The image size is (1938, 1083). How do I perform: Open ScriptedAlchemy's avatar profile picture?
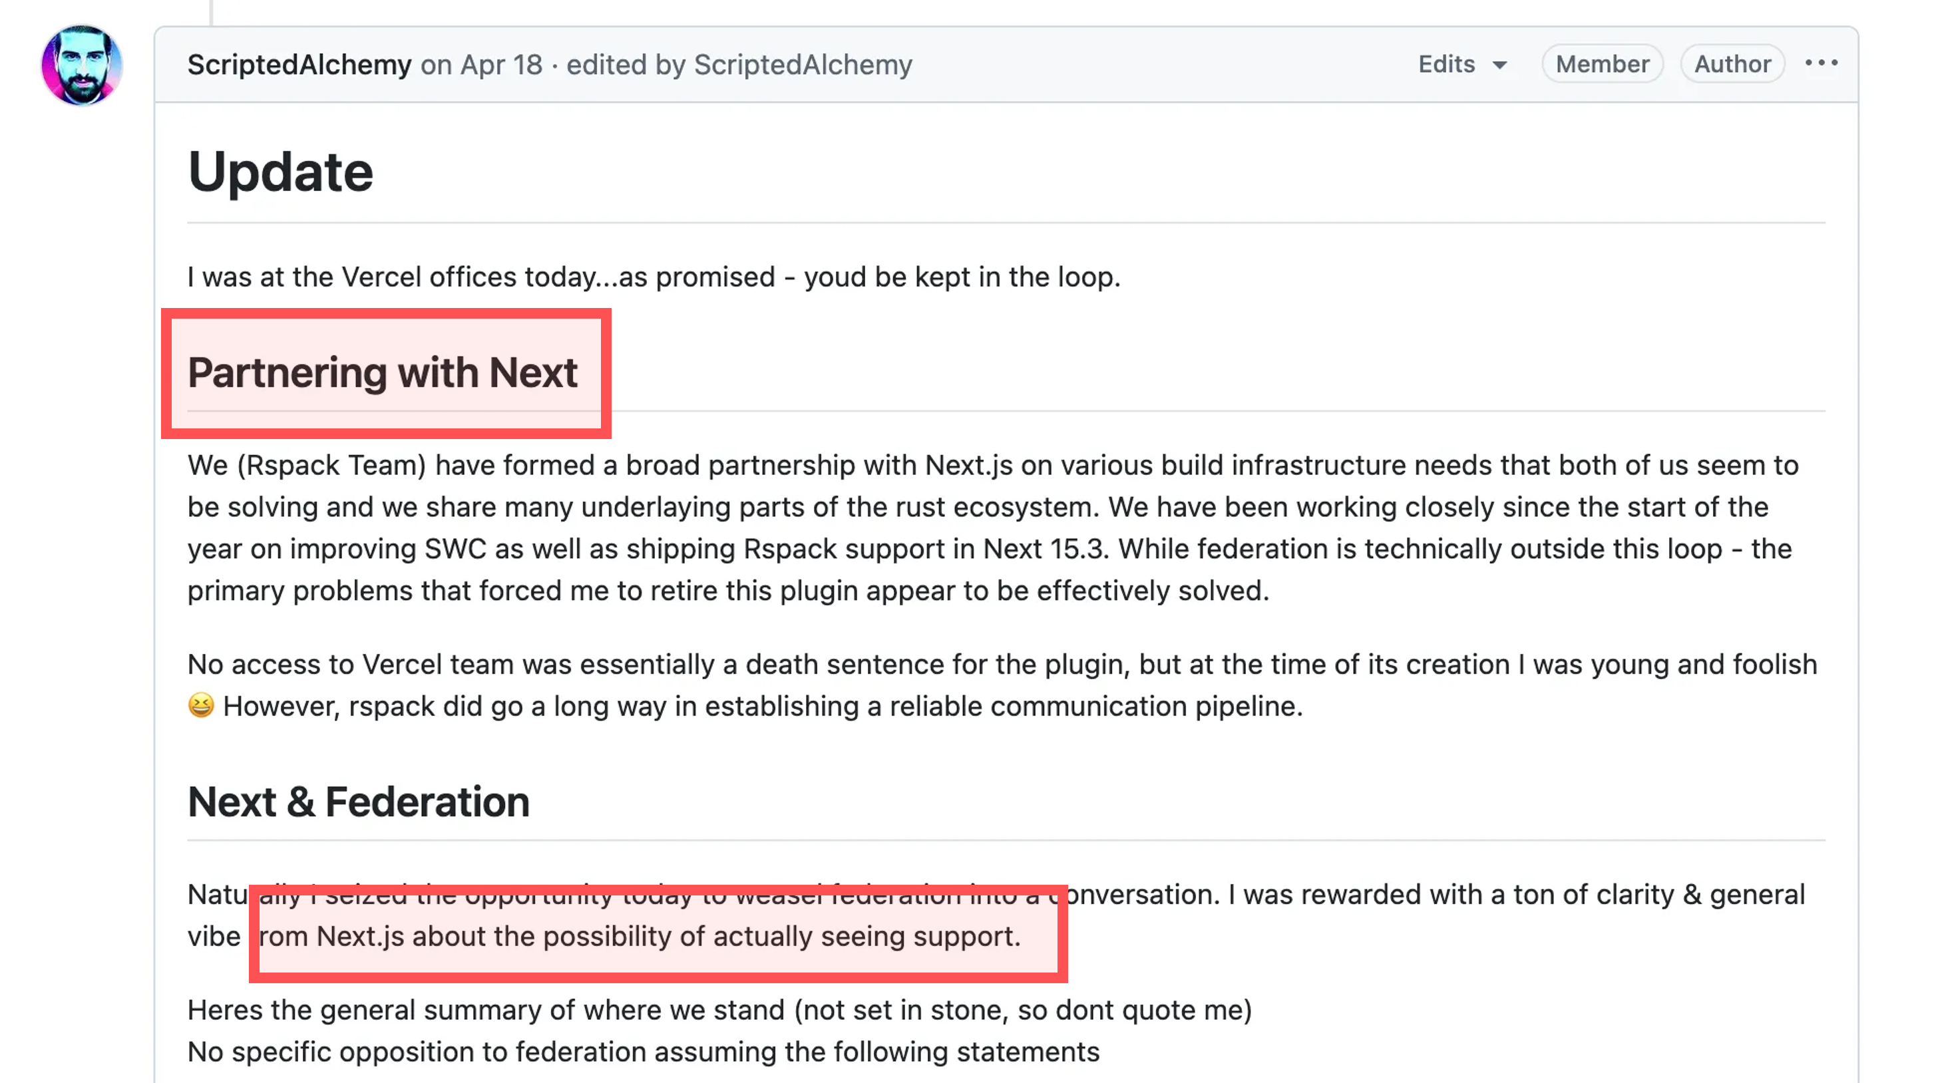pos(82,65)
